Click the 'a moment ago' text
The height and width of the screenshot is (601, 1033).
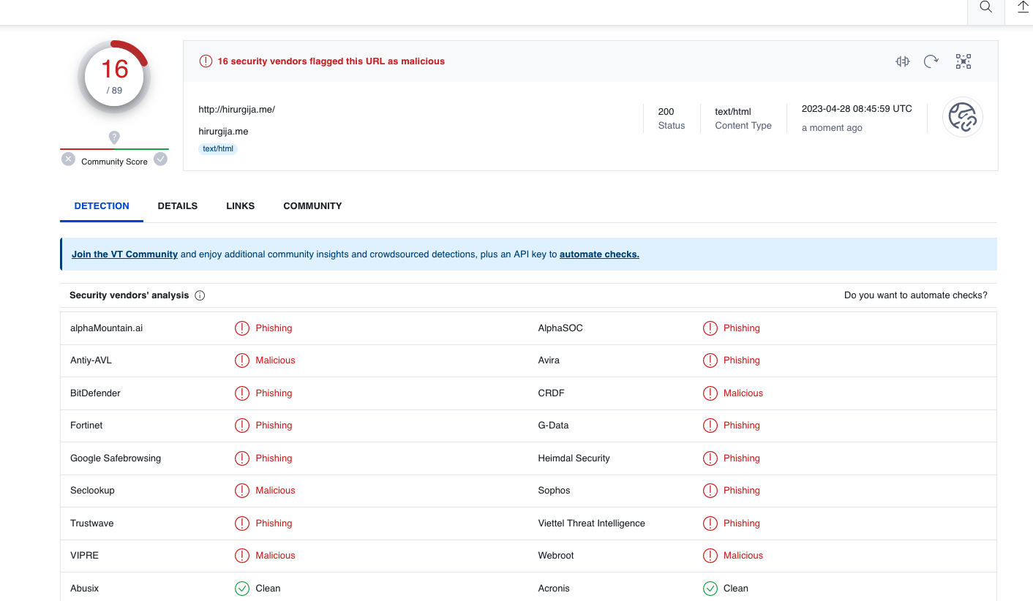click(x=832, y=128)
